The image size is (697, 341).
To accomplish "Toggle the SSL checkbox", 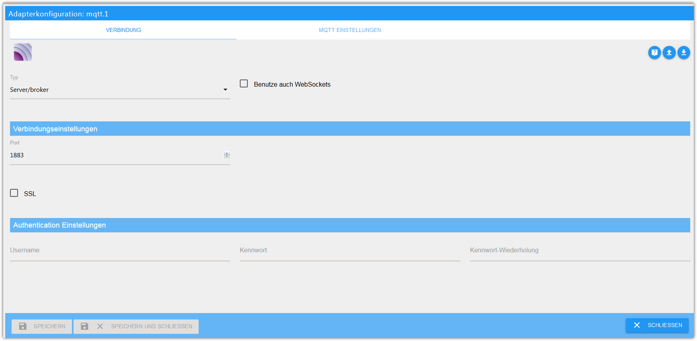I will [14, 193].
